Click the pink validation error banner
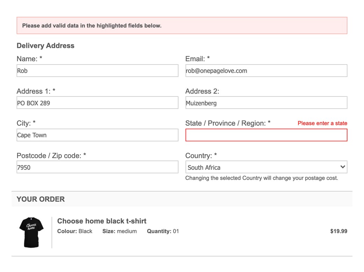Screen dimensions: 364x272 [182, 26]
